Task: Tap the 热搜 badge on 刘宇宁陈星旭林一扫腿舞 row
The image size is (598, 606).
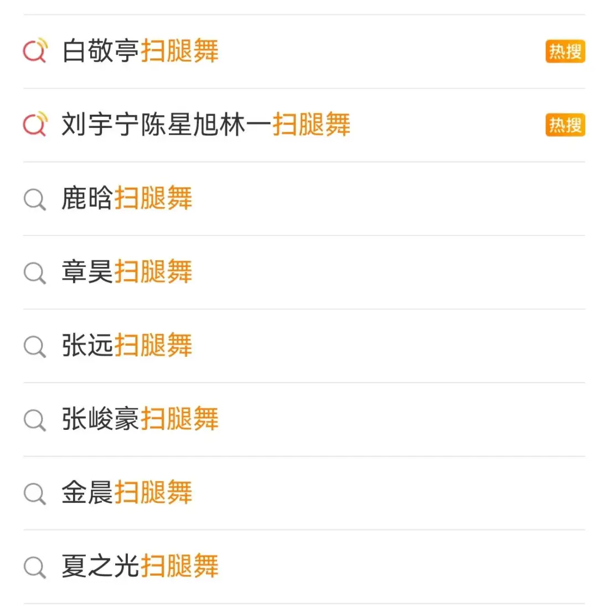Action: 565,125
